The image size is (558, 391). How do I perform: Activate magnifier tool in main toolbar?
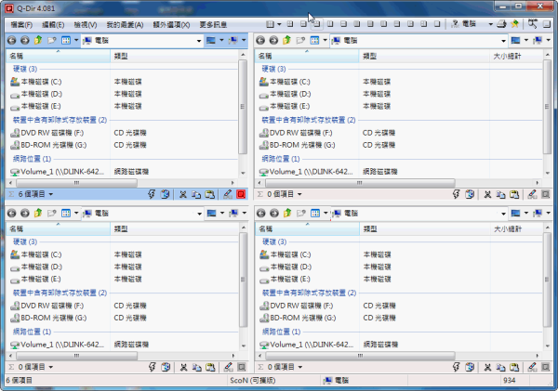coord(532,24)
